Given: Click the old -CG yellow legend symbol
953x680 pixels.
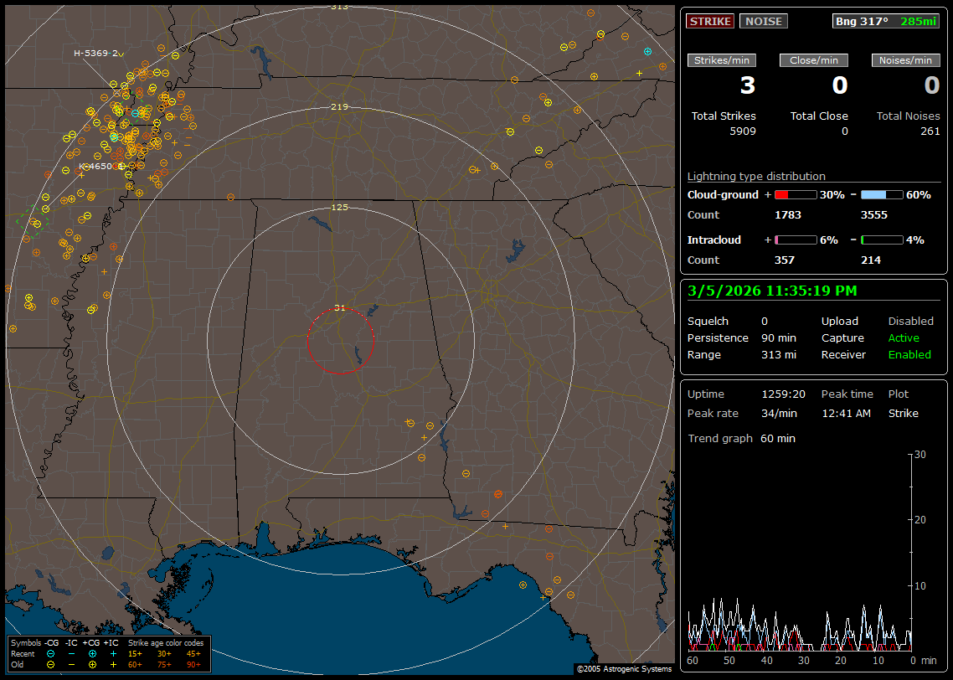Looking at the screenshot, I should 51,664.
